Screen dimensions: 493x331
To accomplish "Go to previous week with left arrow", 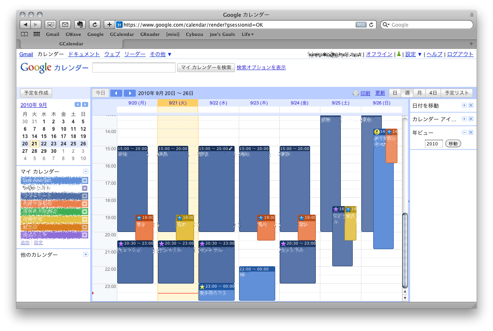I will [x=116, y=93].
